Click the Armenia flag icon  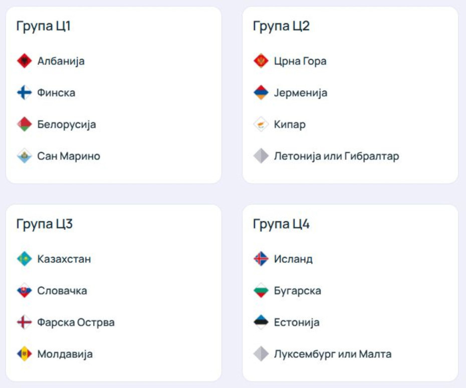point(261,93)
